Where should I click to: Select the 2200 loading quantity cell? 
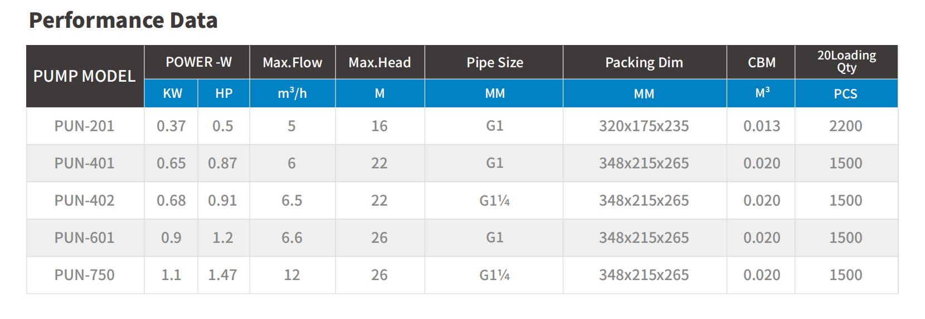coord(845,126)
